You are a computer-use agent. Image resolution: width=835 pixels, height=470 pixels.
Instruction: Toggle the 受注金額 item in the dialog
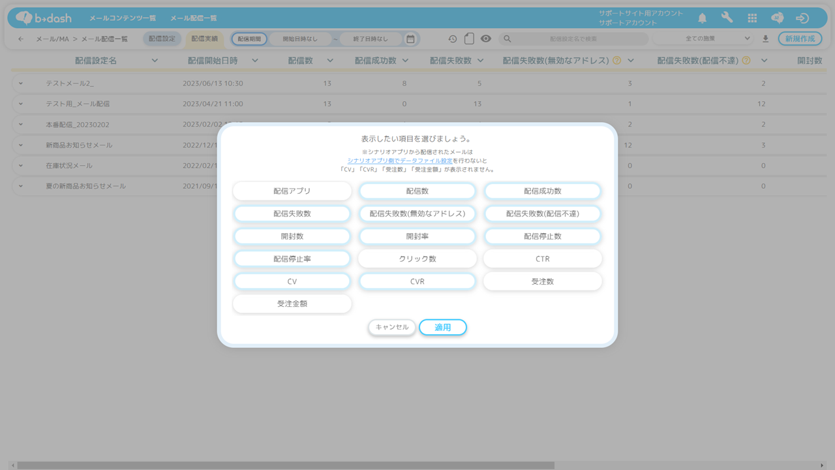pyautogui.click(x=292, y=304)
